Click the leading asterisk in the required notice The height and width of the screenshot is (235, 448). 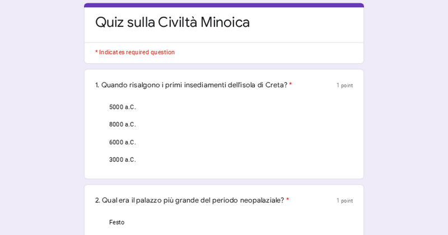click(x=96, y=52)
